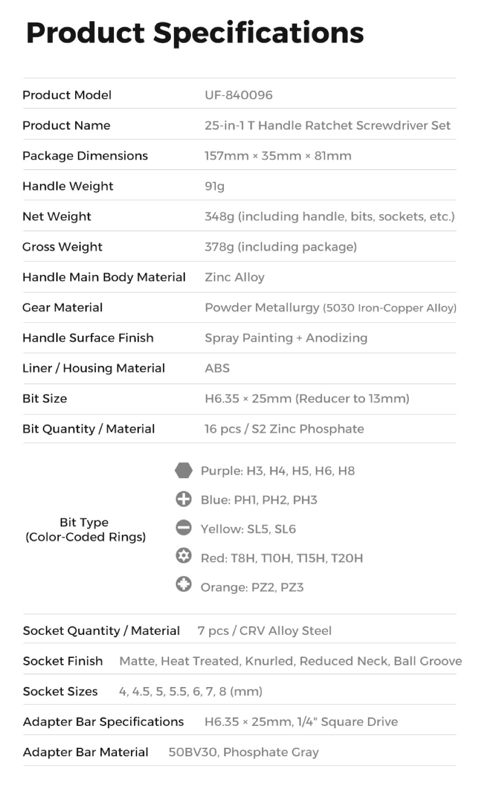Click Purple: H3, H4, H5, H6, H8 text
Viewport: 479px width, 803px height.
277,471
